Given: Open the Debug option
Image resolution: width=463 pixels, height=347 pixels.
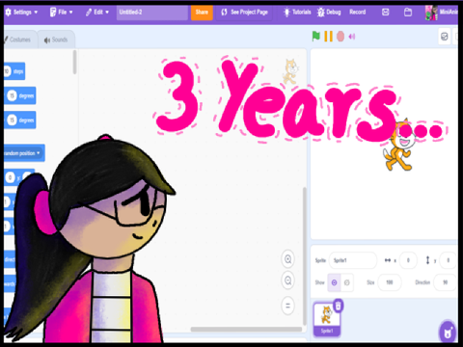Looking at the screenshot, I should pyautogui.click(x=329, y=13).
